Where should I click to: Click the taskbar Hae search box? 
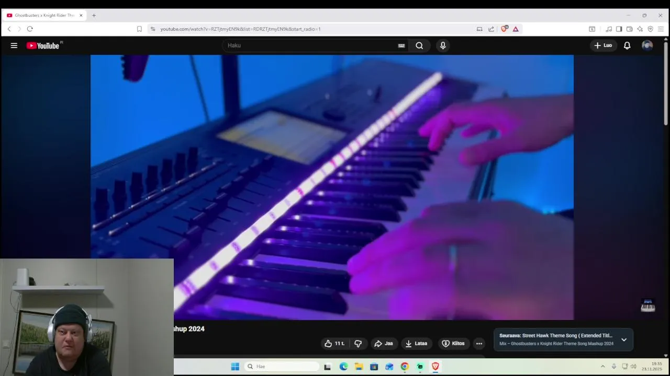coord(282,367)
